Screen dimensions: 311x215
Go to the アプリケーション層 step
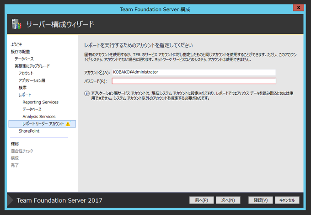tap(32, 81)
